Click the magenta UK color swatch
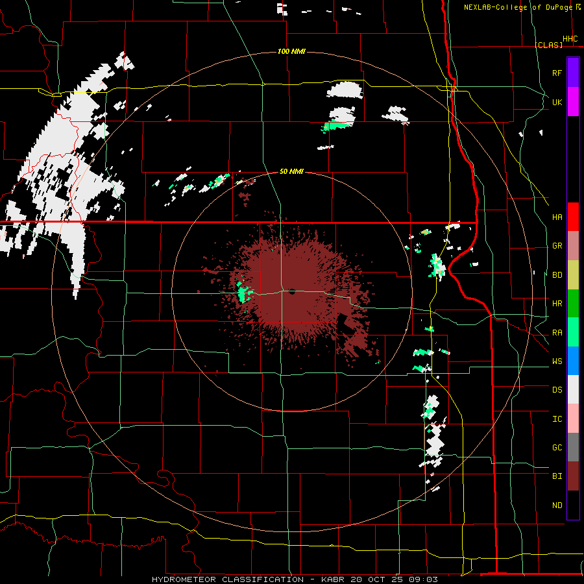584x584 pixels. (x=573, y=102)
